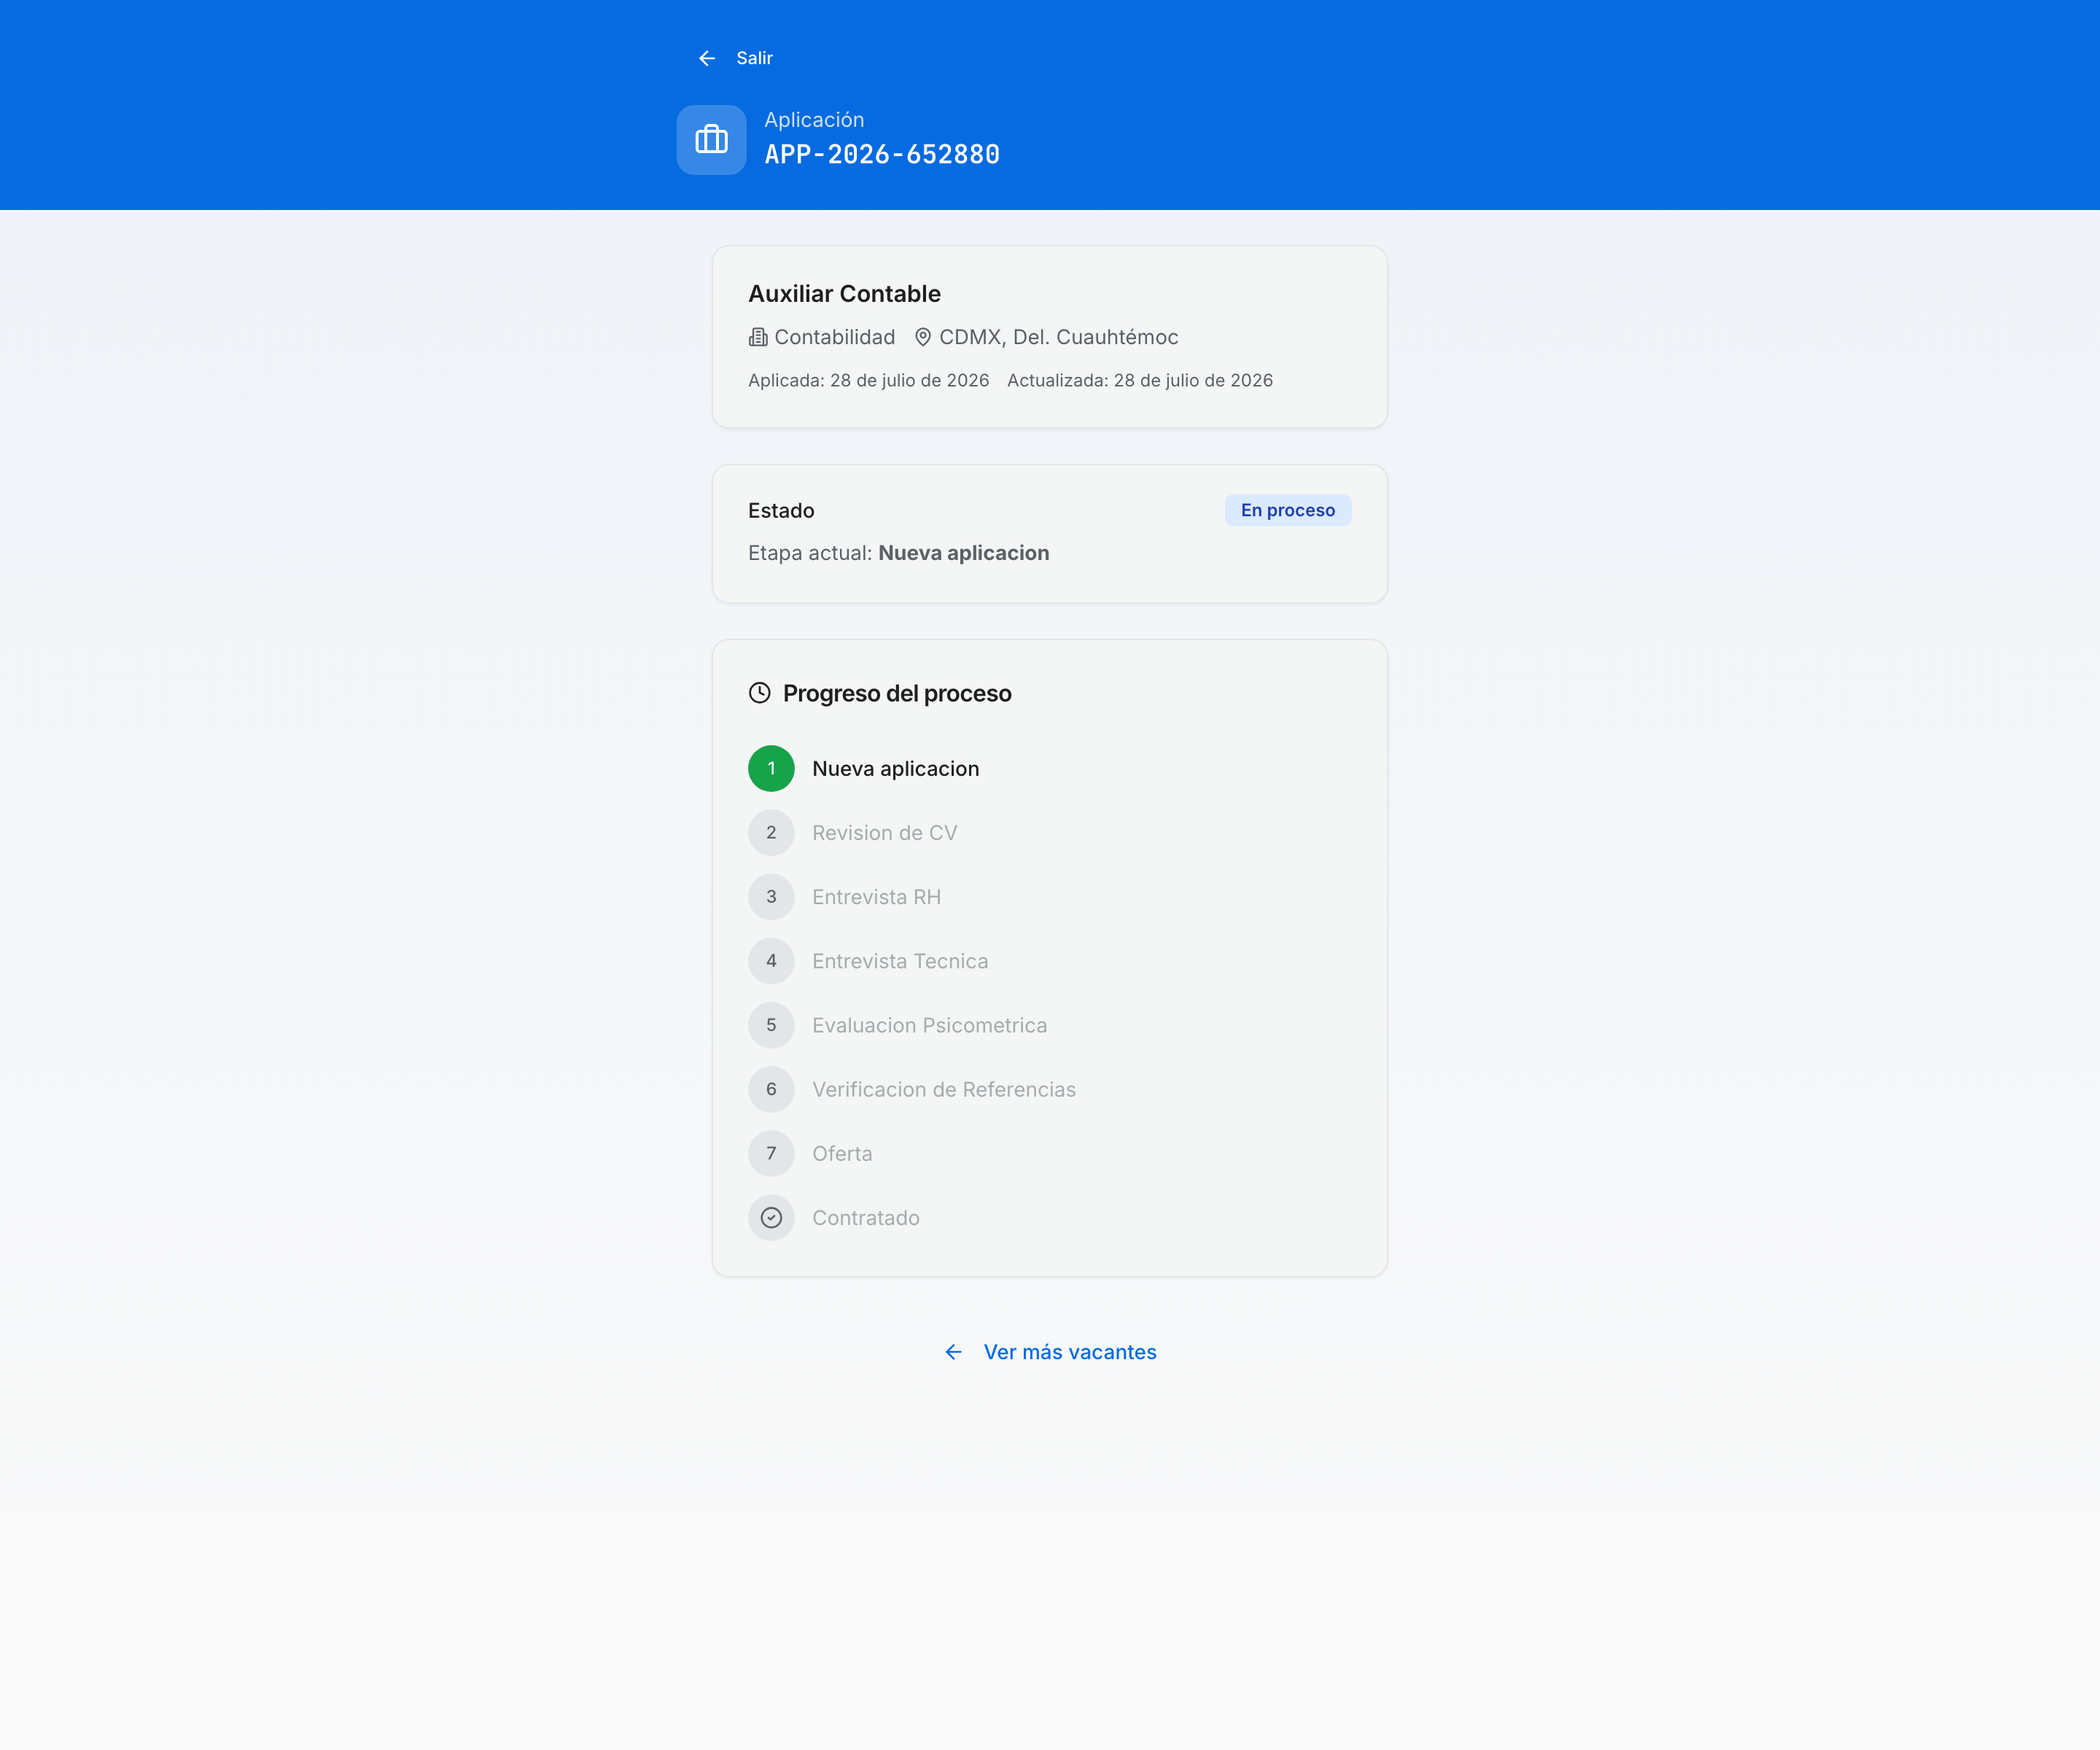Click the Salir back arrow icon
The image size is (2100, 1750).
[x=707, y=58]
